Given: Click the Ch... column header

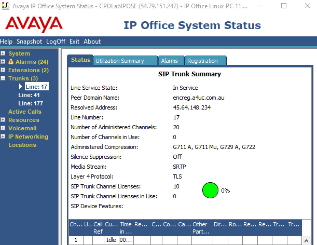Looking at the screenshot, I should click(x=76, y=228).
